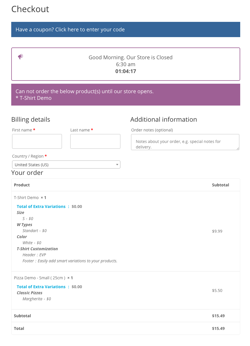Click the Billing details heading
250x346 pixels.
(x=31, y=119)
